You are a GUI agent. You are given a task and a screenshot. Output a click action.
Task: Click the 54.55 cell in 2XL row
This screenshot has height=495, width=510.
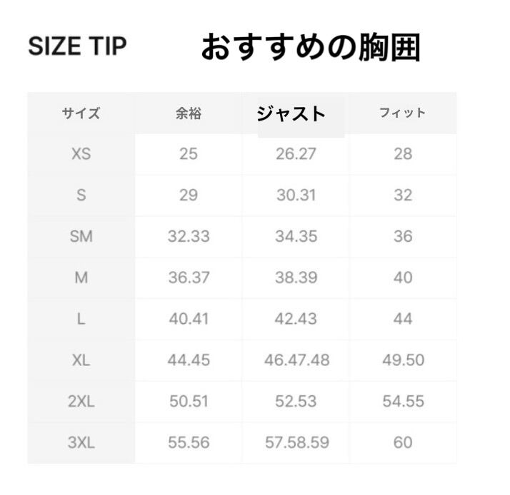pyautogui.click(x=403, y=402)
